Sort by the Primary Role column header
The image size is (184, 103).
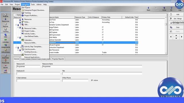(112, 17)
